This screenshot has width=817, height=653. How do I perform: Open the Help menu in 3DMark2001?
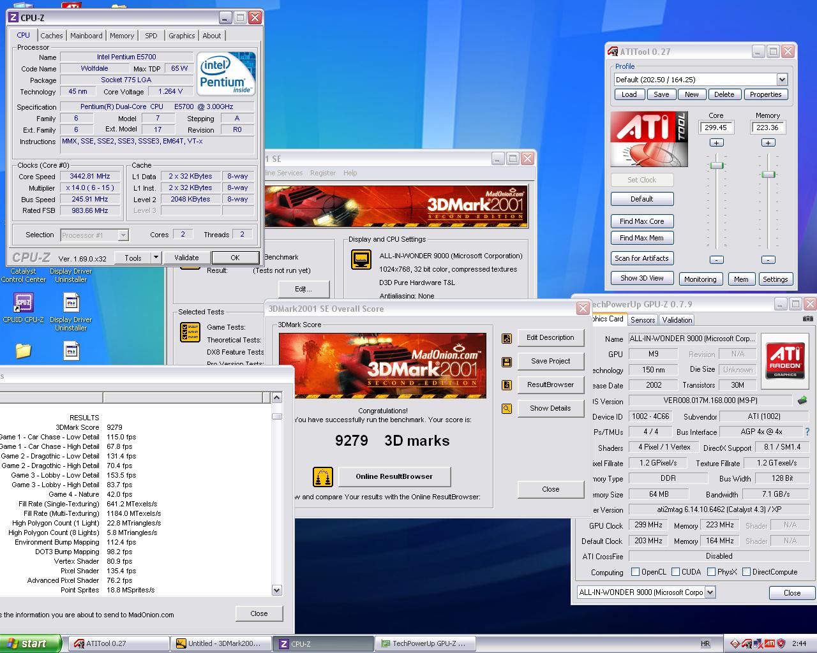tap(350, 173)
